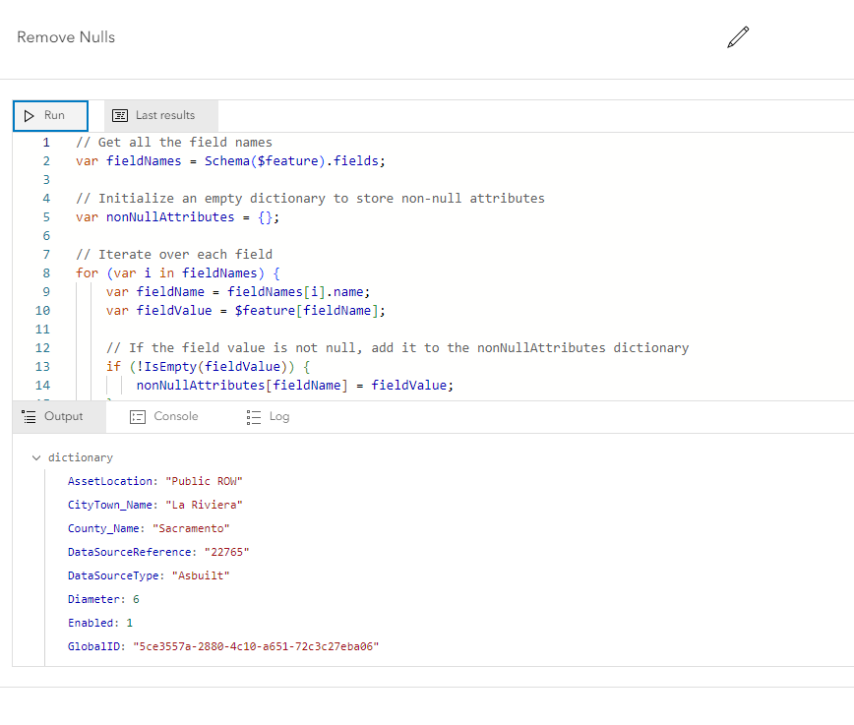Select the DataSourceReference result row
This screenshot has width=854, height=725.
158,552
